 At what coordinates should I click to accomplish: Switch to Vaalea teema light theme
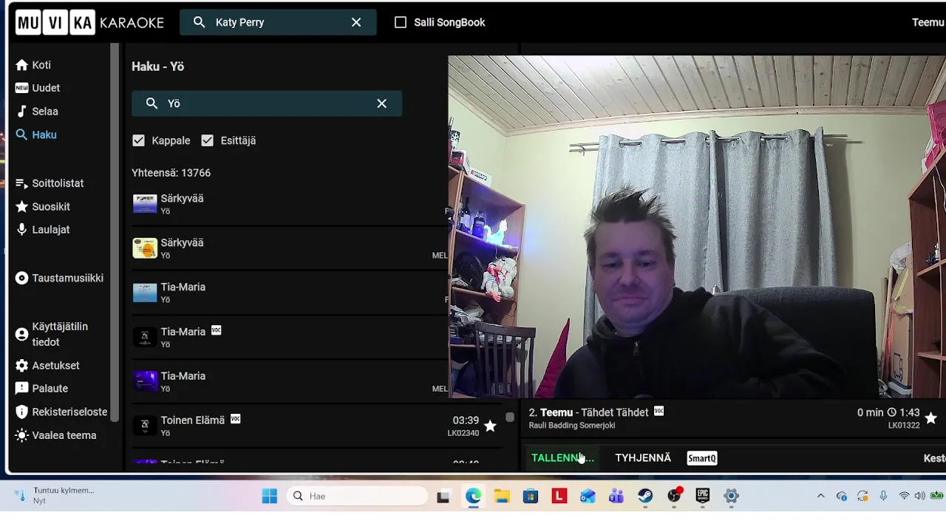tap(55, 435)
